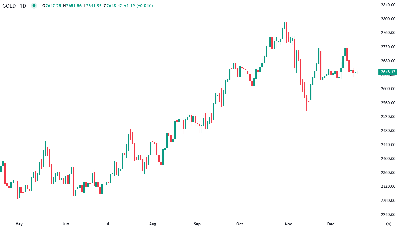This screenshot has width=398, height=246.
Task: Select the May marker on time axis
Action: [19, 224]
